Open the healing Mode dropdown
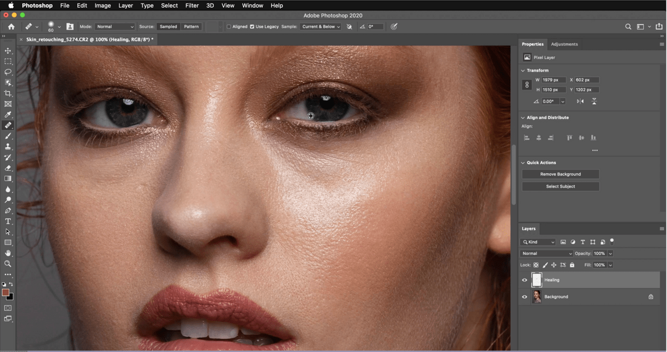 (x=115, y=27)
